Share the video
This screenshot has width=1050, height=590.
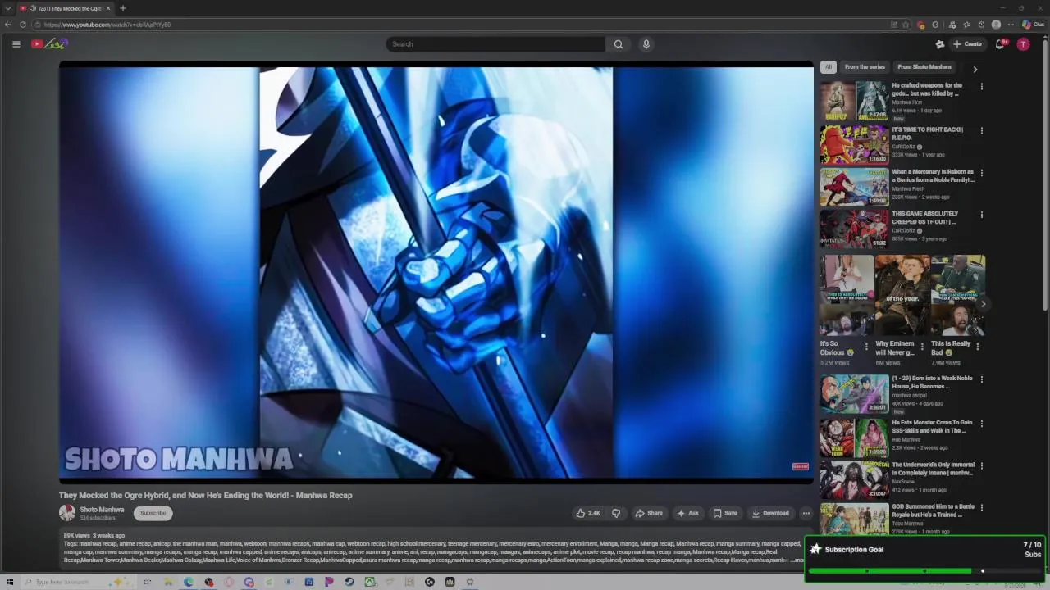[649, 513]
